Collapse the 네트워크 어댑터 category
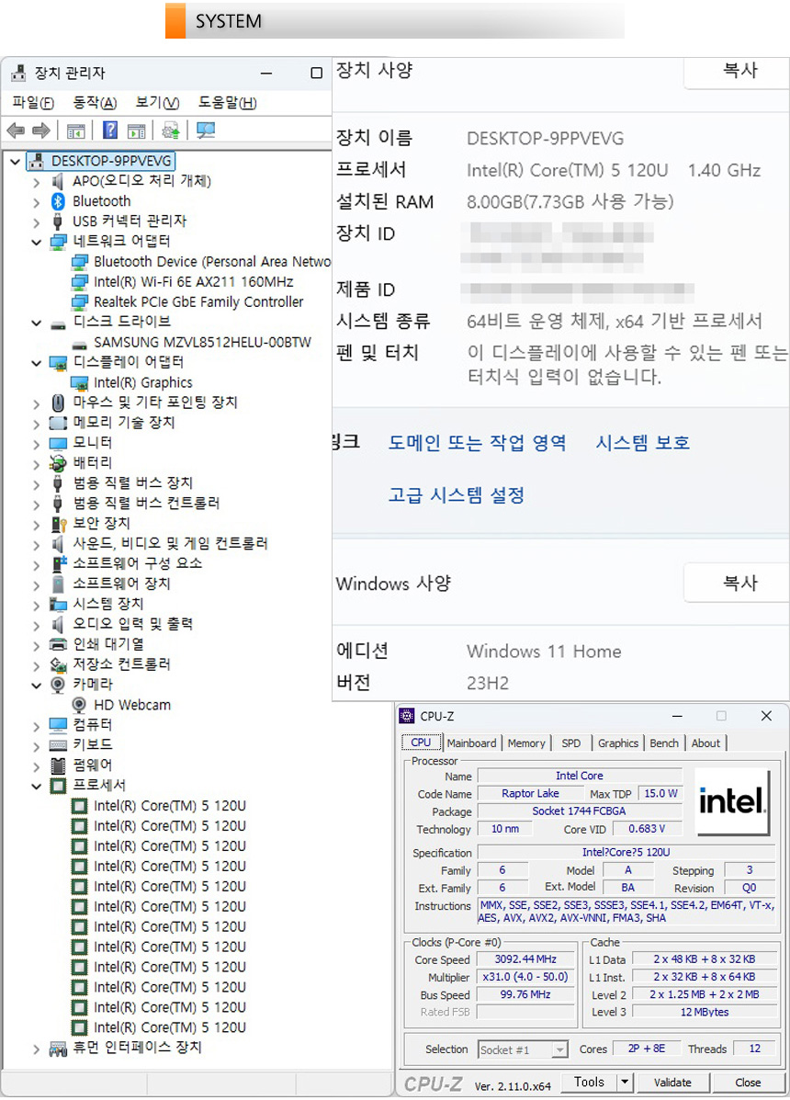The image size is (790, 1100). coord(37,242)
